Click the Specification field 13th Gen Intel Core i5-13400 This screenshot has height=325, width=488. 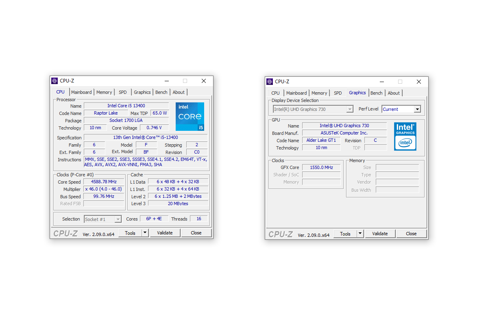tap(146, 137)
